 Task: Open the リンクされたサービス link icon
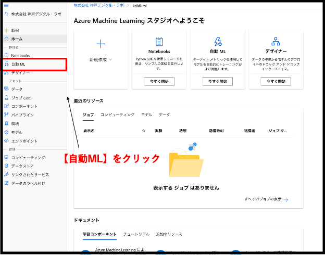(x=7, y=174)
